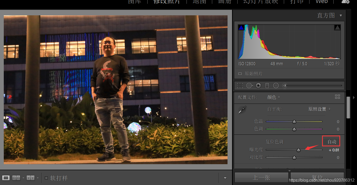The width and height of the screenshot is (357, 185).
Task: Toggle highlight clipping indicator in histogram
Action: tap(337, 27)
